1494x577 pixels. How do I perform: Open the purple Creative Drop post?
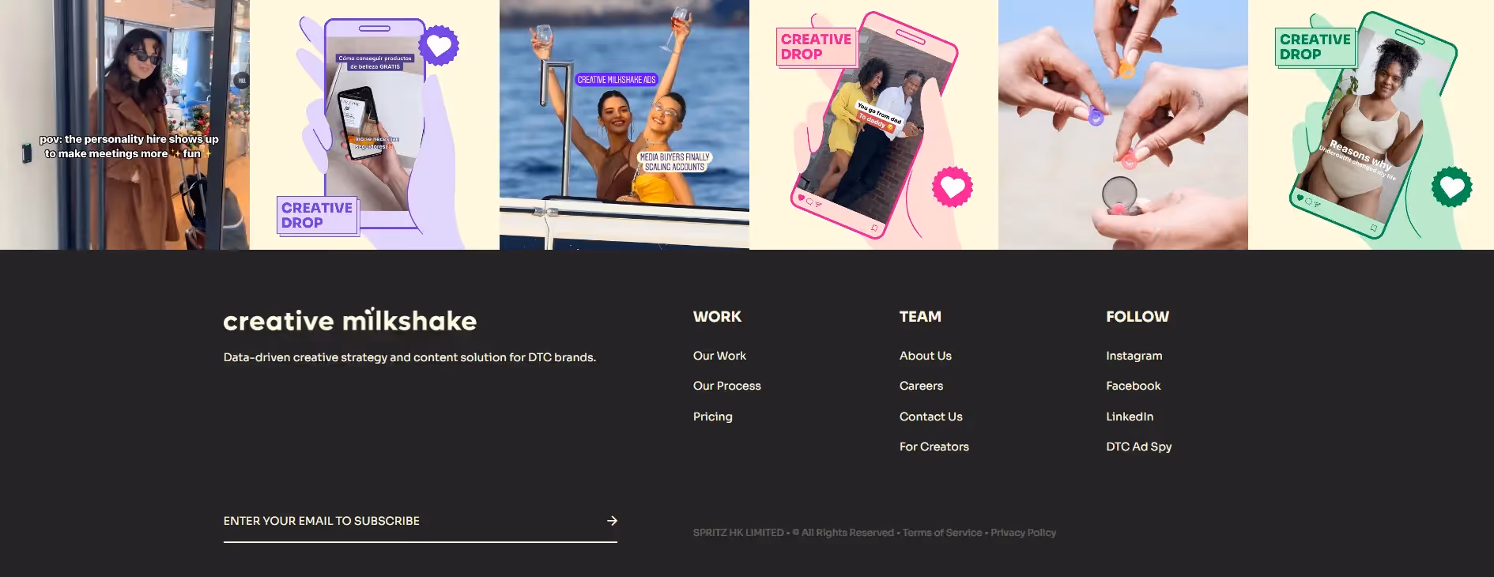375,125
